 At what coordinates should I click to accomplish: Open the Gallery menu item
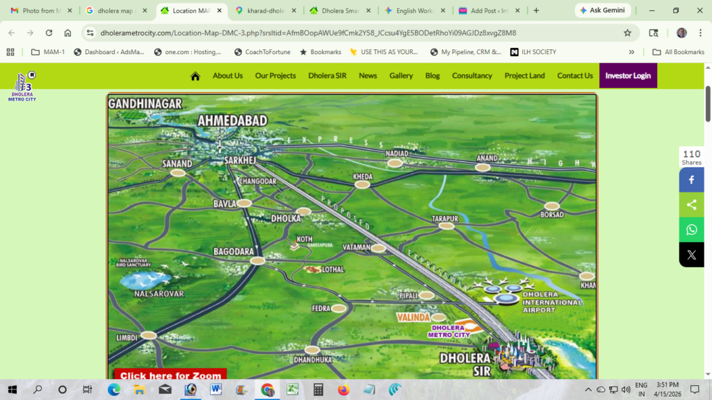tap(401, 76)
